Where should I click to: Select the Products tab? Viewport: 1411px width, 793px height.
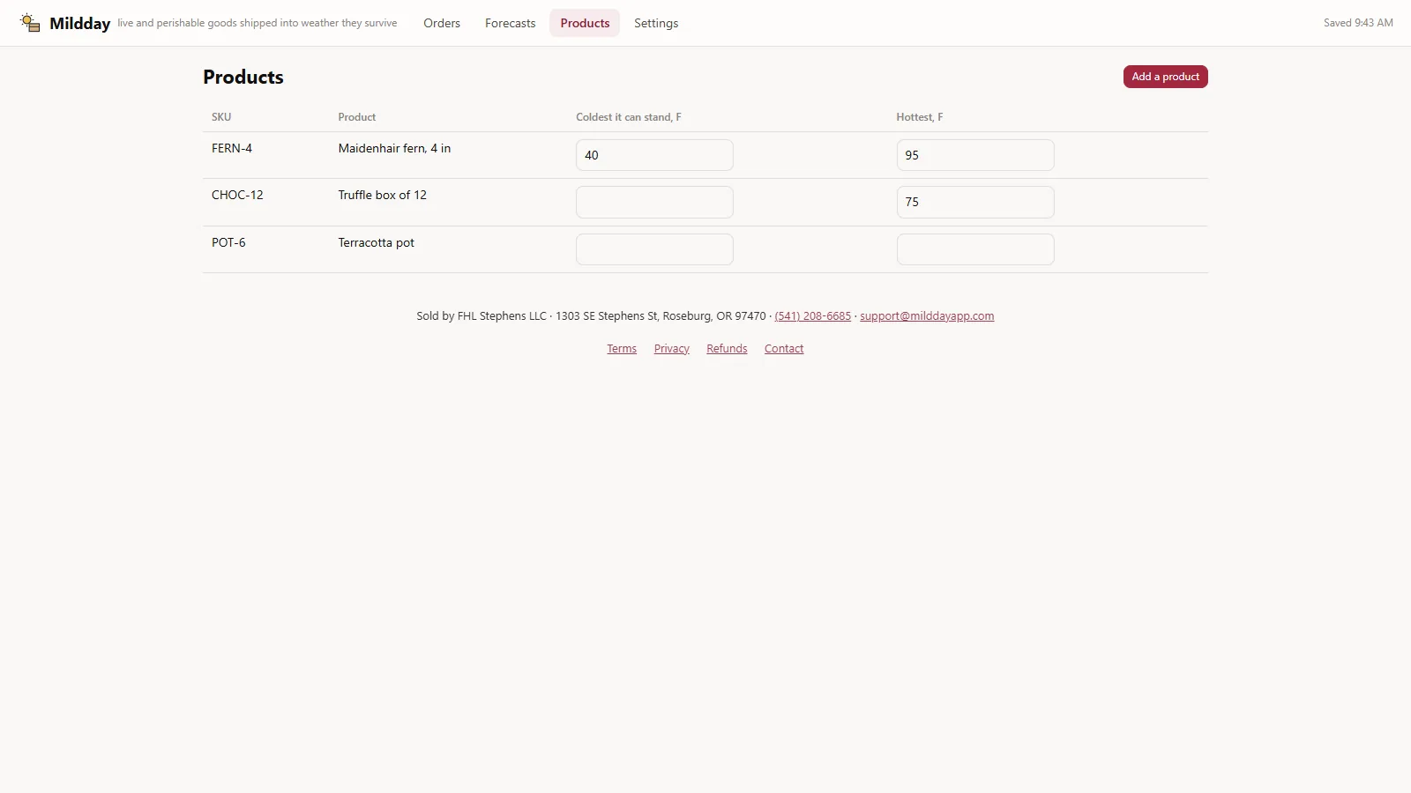coord(585,23)
